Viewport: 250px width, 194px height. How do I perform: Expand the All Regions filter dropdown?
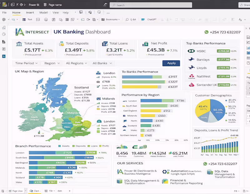[76, 63]
